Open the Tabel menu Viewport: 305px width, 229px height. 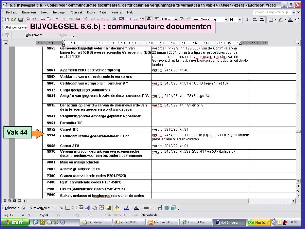click(103, 12)
